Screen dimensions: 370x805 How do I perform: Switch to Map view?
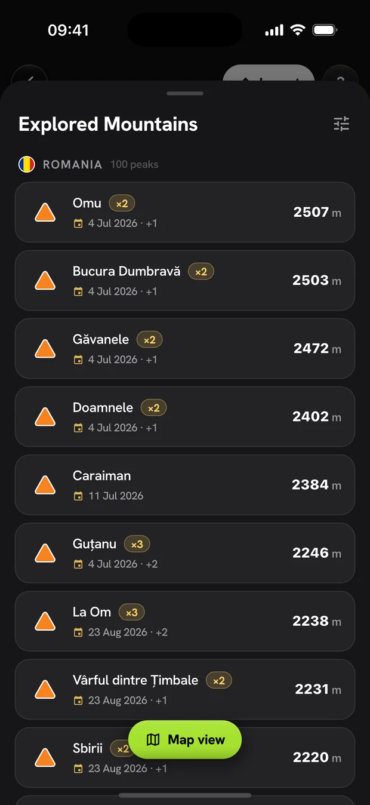[x=185, y=740]
